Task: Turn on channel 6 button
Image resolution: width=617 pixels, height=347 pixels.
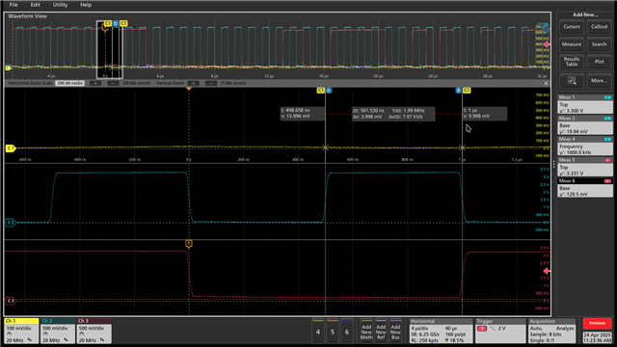Action: coord(347,332)
